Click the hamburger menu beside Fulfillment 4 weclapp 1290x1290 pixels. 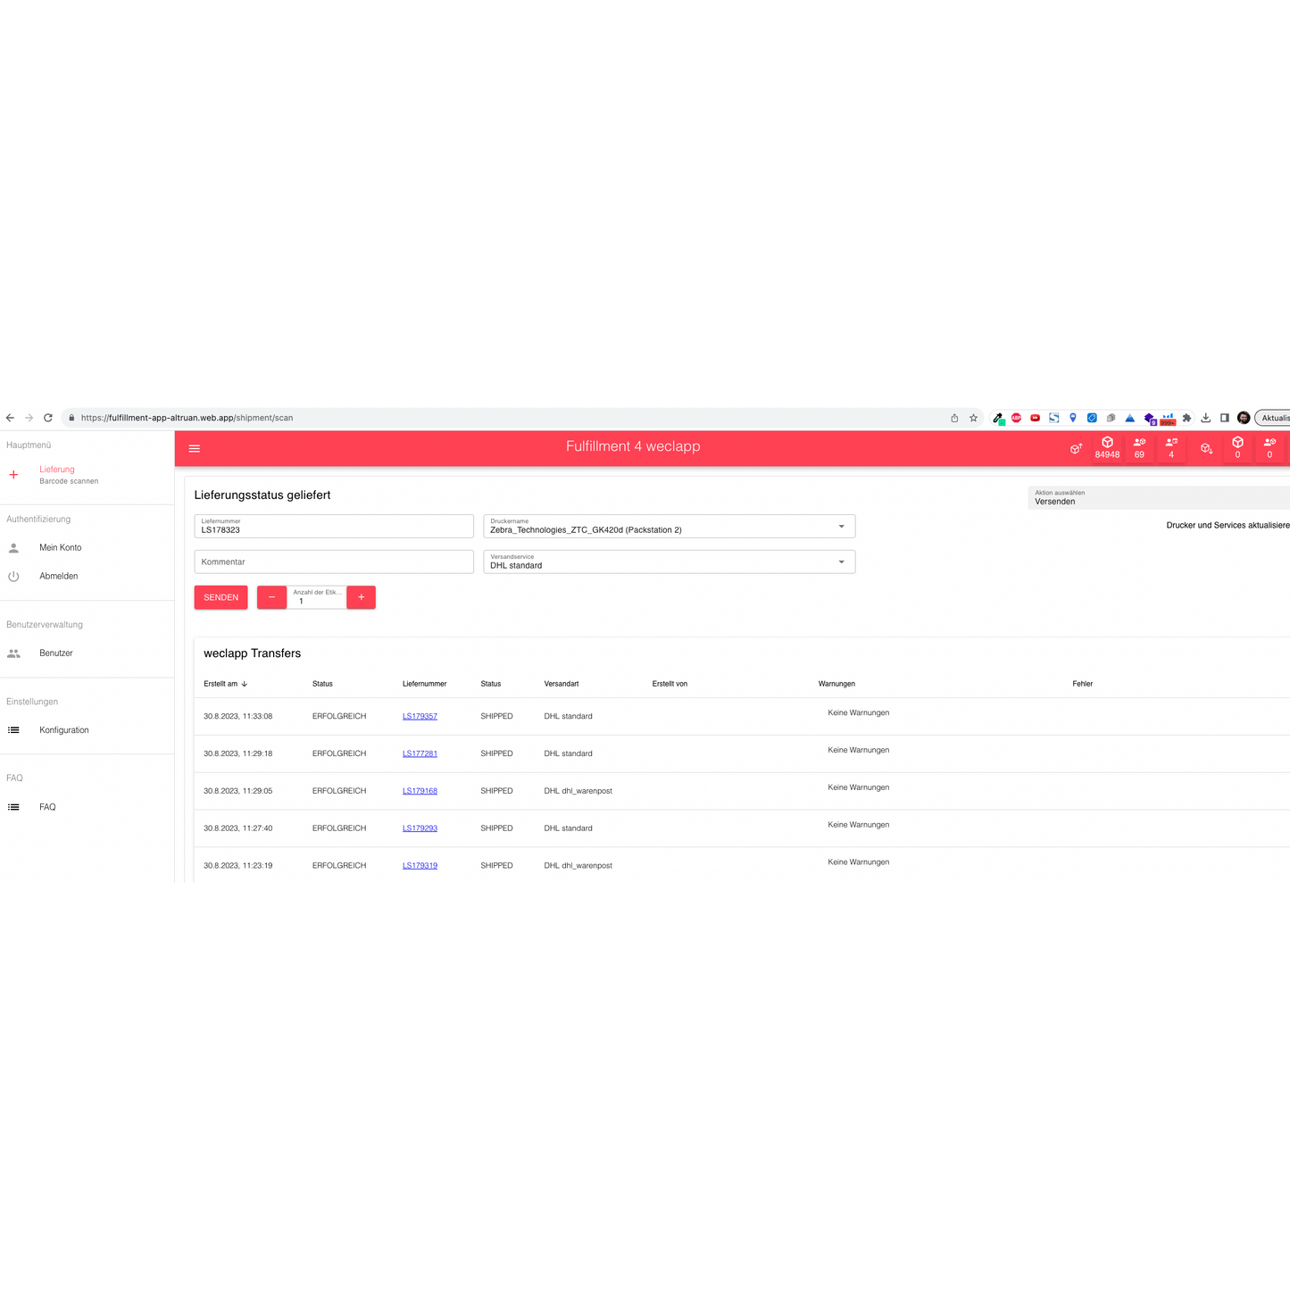pyautogui.click(x=195, y=447)
